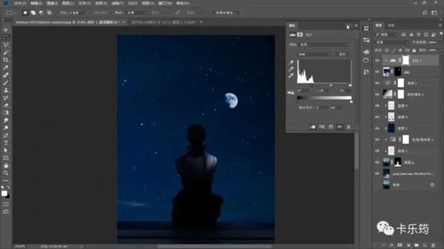Click the black point eyedropper in Levels

291,62
